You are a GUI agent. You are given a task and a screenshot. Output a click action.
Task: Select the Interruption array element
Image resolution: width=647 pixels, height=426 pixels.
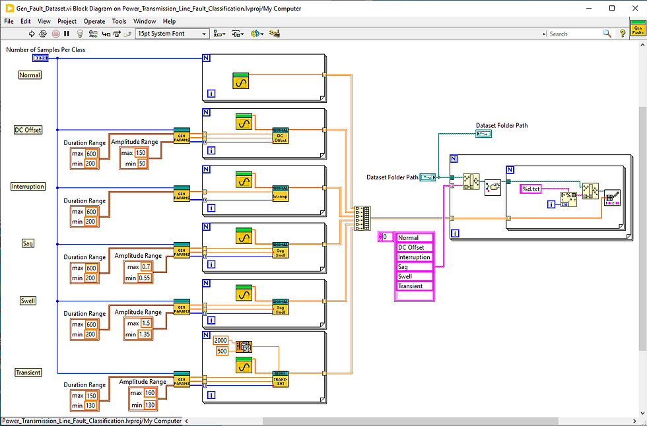click(415, 257)
